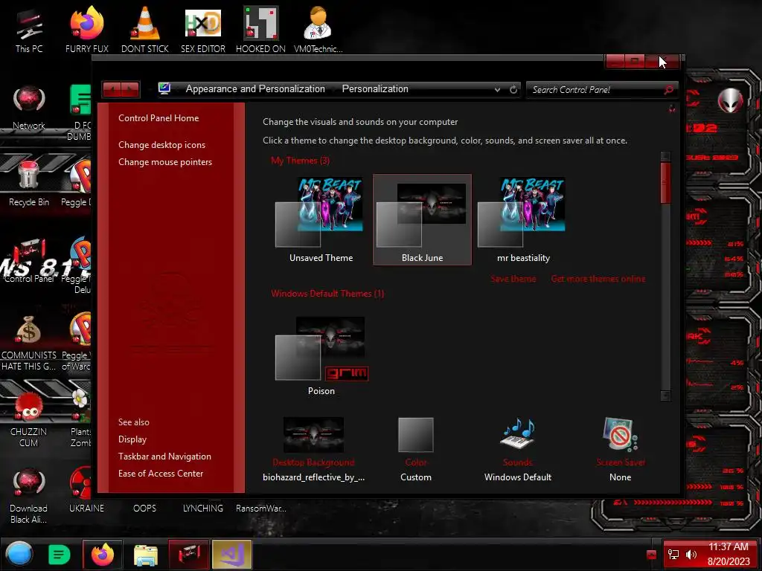This screenshot has height=571, width=762.
Task: Launch the FURRY FUX Firefox shortcut
Action: pos(86,30)
